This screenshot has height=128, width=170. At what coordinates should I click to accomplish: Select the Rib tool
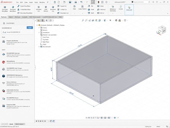tap(90, 6)
